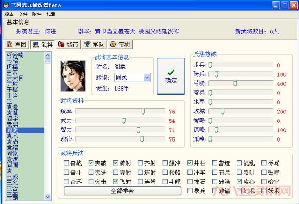
Task: Open the 军团 tab with banner icon
Action: click(x=10, y=44)
